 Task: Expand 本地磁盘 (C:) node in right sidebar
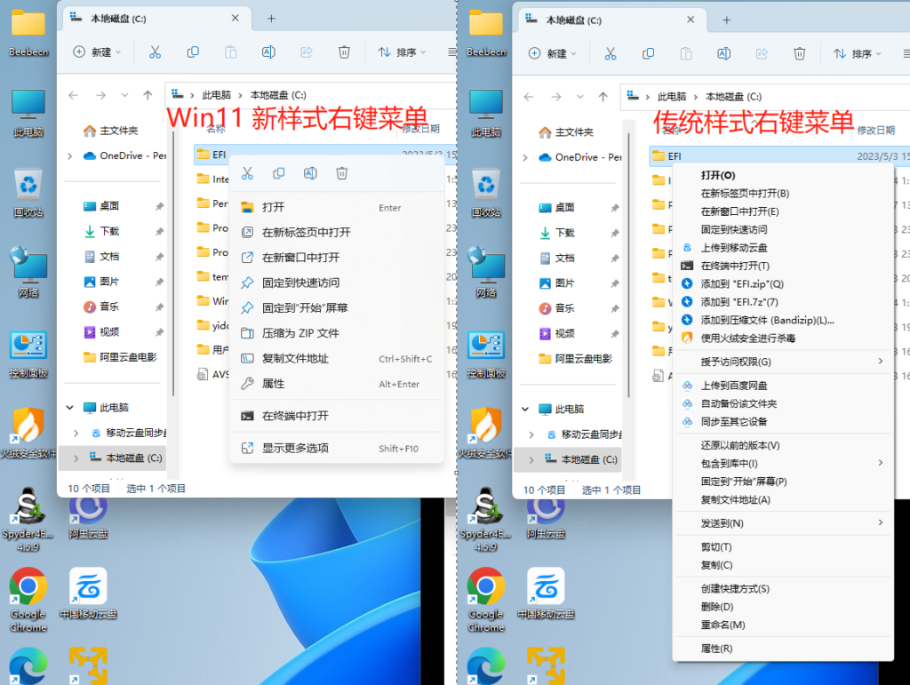531,459
